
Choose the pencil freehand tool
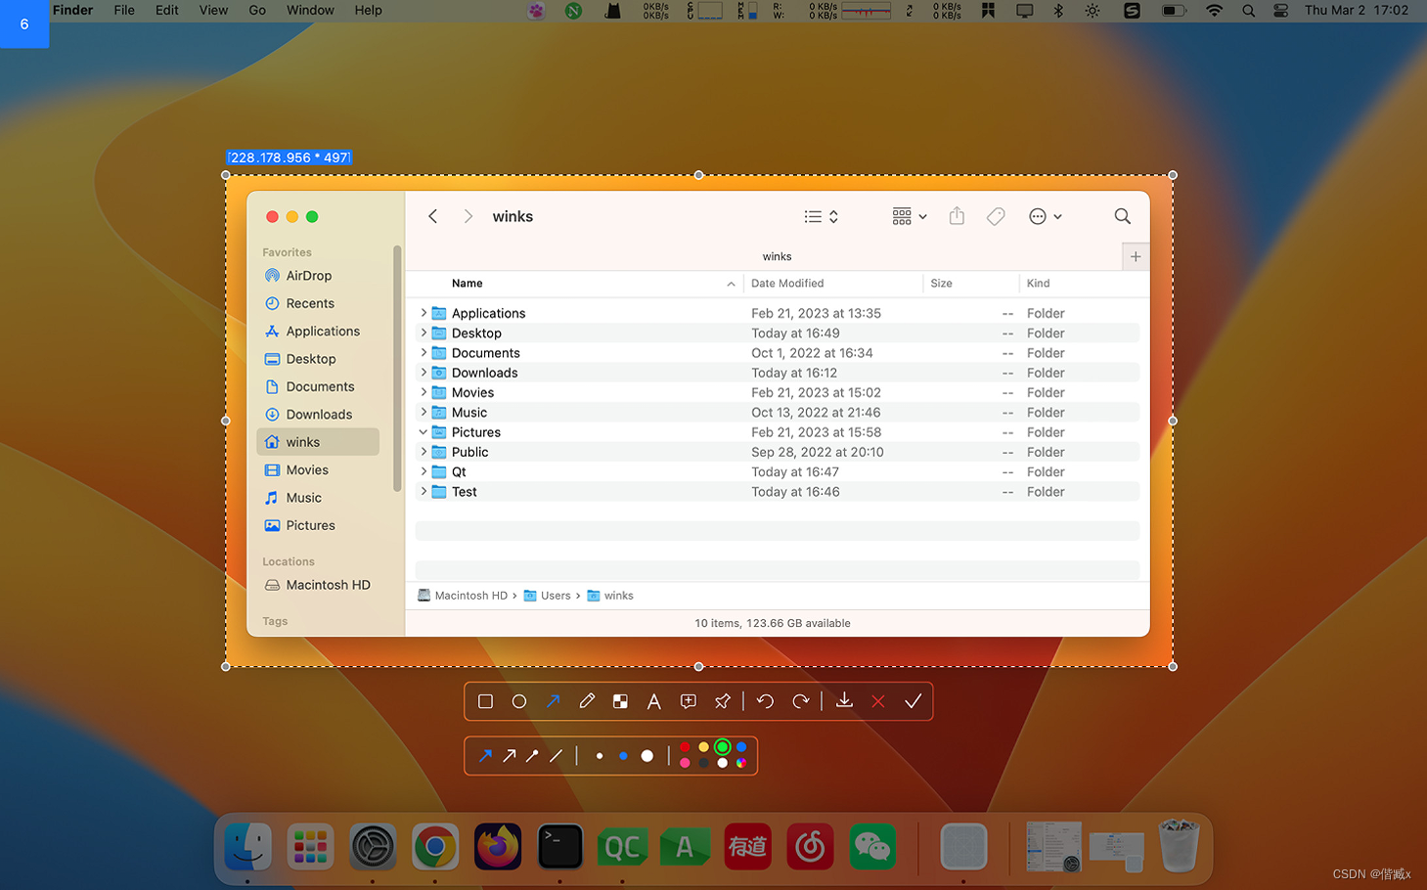tap(587, 701)
